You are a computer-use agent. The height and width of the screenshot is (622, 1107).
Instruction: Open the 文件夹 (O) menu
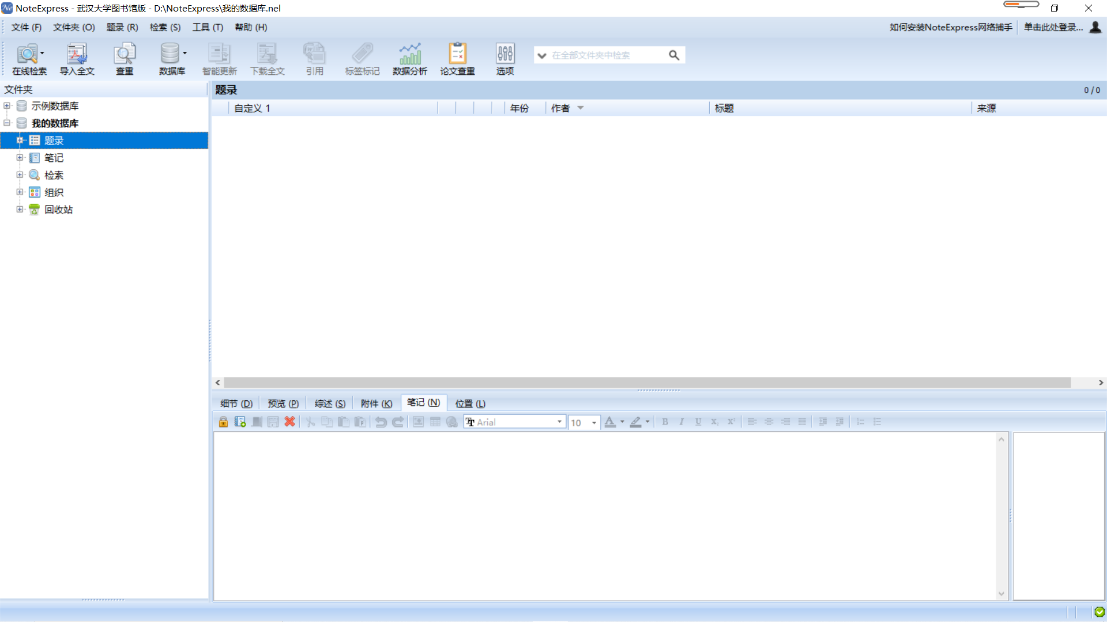click(x=74, y=27)
